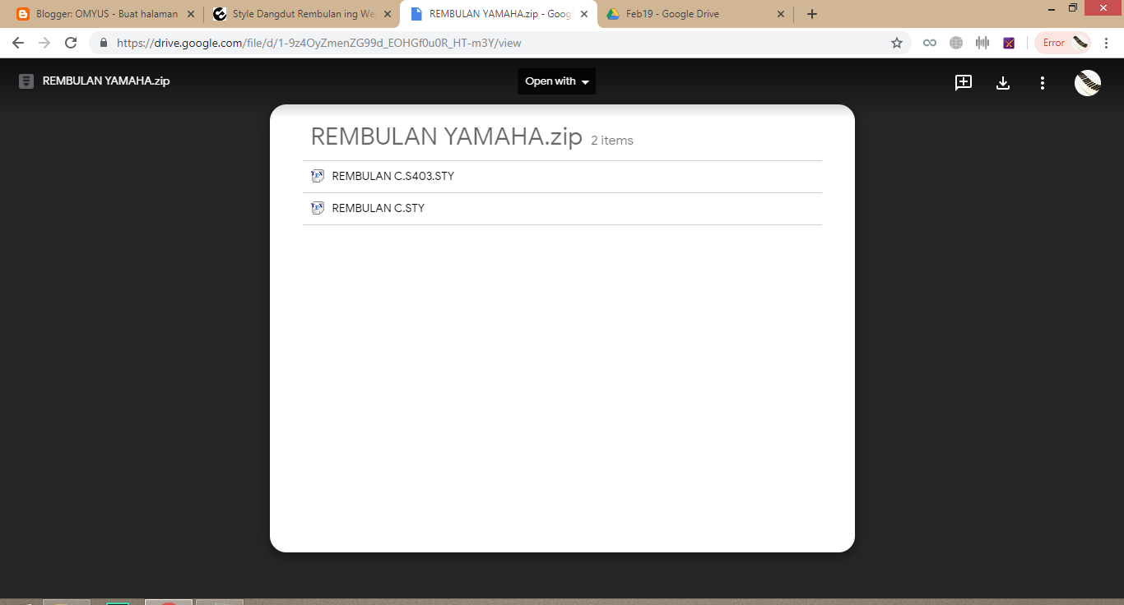This screenshot has height=605, width=1124.
Task: Select the REMBULAN YAMAHA.zip browser tab
Action: 499,14
